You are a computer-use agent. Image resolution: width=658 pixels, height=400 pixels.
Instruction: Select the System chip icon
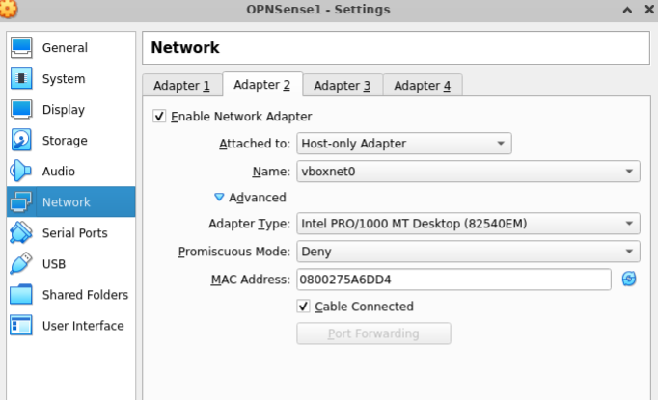point(22,79)
